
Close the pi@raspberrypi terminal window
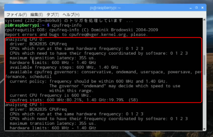pyautogui.click(x=202, y=8)
